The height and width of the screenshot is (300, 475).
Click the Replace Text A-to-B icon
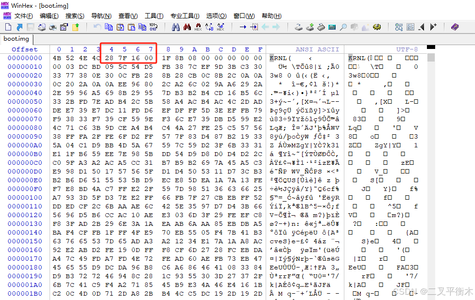tap(209, 27)
